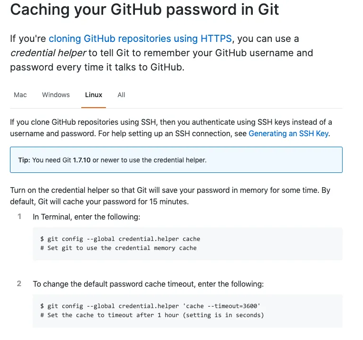Click step number 1 marker

(19, 217)
